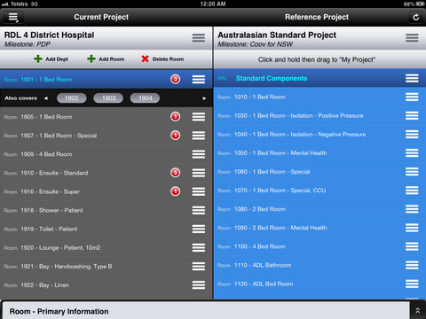Viewport: 426px width, 319px height.
Task: Select covered room 1903 pill
Action: click(108, 98)
